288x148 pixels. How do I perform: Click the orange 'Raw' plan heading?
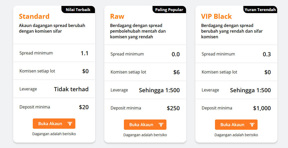(x=117, y=16)
